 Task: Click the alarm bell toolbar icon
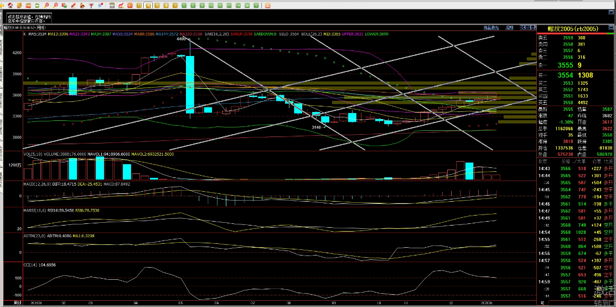tap(82, 6)
